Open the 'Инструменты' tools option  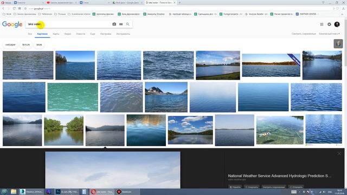coord(123,34)
